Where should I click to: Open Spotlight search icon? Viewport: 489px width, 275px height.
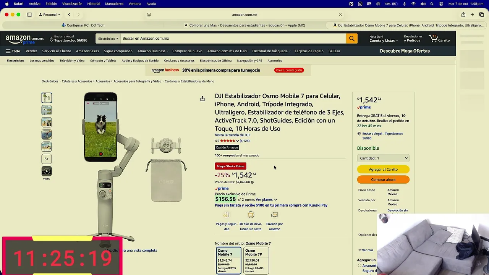pos(432,4)
